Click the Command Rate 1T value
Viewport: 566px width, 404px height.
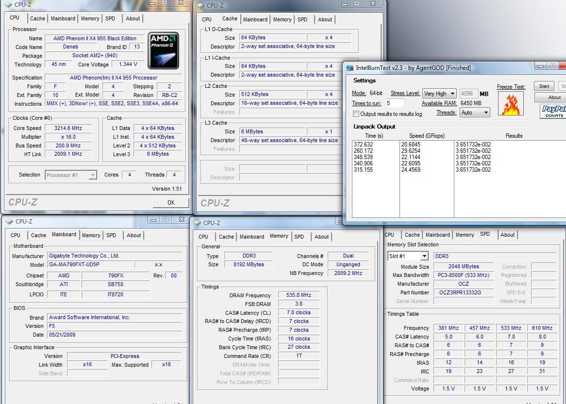(299, 356)
